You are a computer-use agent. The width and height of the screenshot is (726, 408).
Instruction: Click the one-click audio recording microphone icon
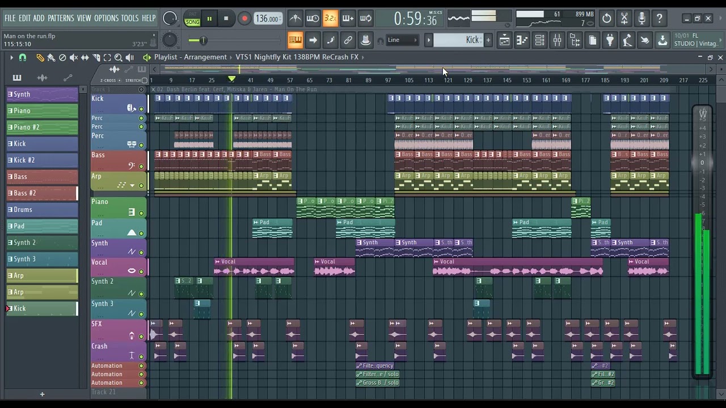642,19
